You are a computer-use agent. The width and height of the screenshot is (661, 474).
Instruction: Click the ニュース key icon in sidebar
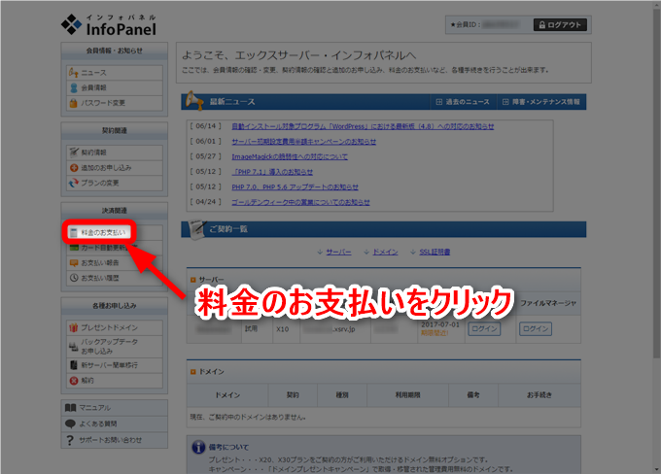(x=73, y=73)
